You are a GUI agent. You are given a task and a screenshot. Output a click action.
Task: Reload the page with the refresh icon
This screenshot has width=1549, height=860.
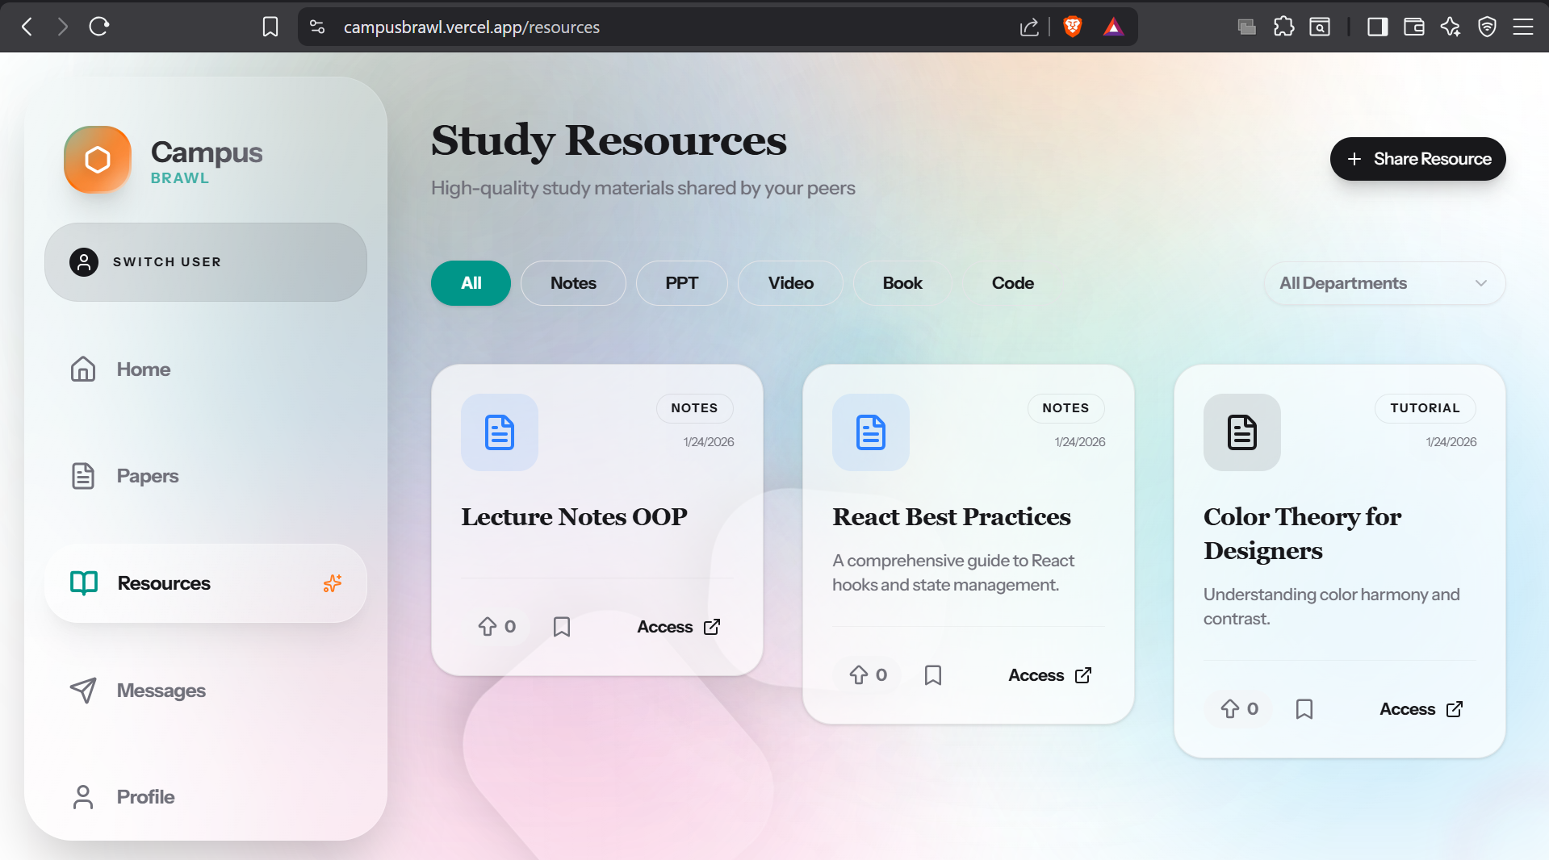(x=99, y=27)
